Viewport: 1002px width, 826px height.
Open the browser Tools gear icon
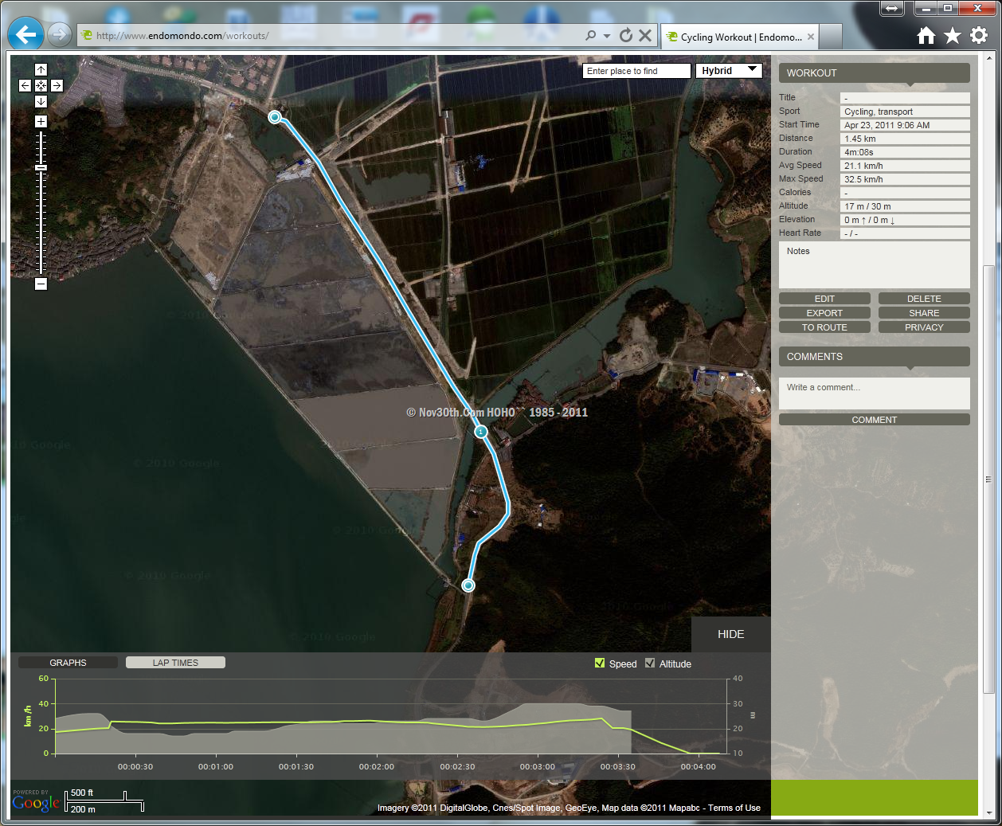tap(979, 35)
